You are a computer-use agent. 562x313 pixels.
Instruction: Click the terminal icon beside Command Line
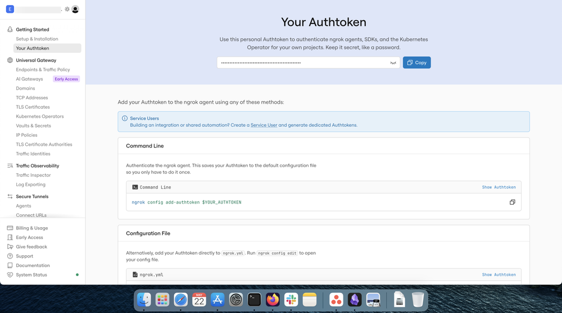tap(135, 187)
